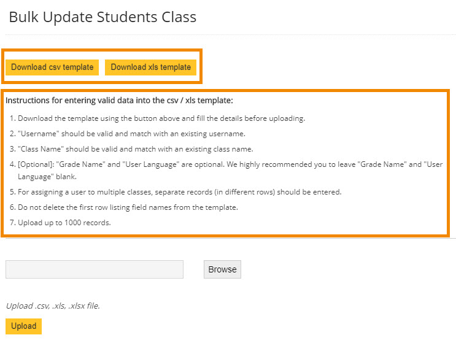Click the Download xls template button

(x=150, y=67)
